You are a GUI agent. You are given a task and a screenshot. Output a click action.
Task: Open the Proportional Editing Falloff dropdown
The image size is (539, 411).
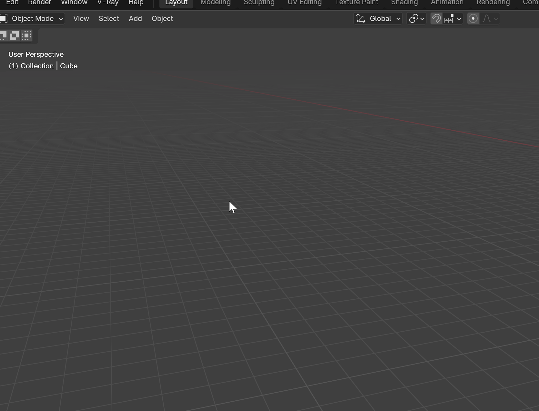[490, 19]
